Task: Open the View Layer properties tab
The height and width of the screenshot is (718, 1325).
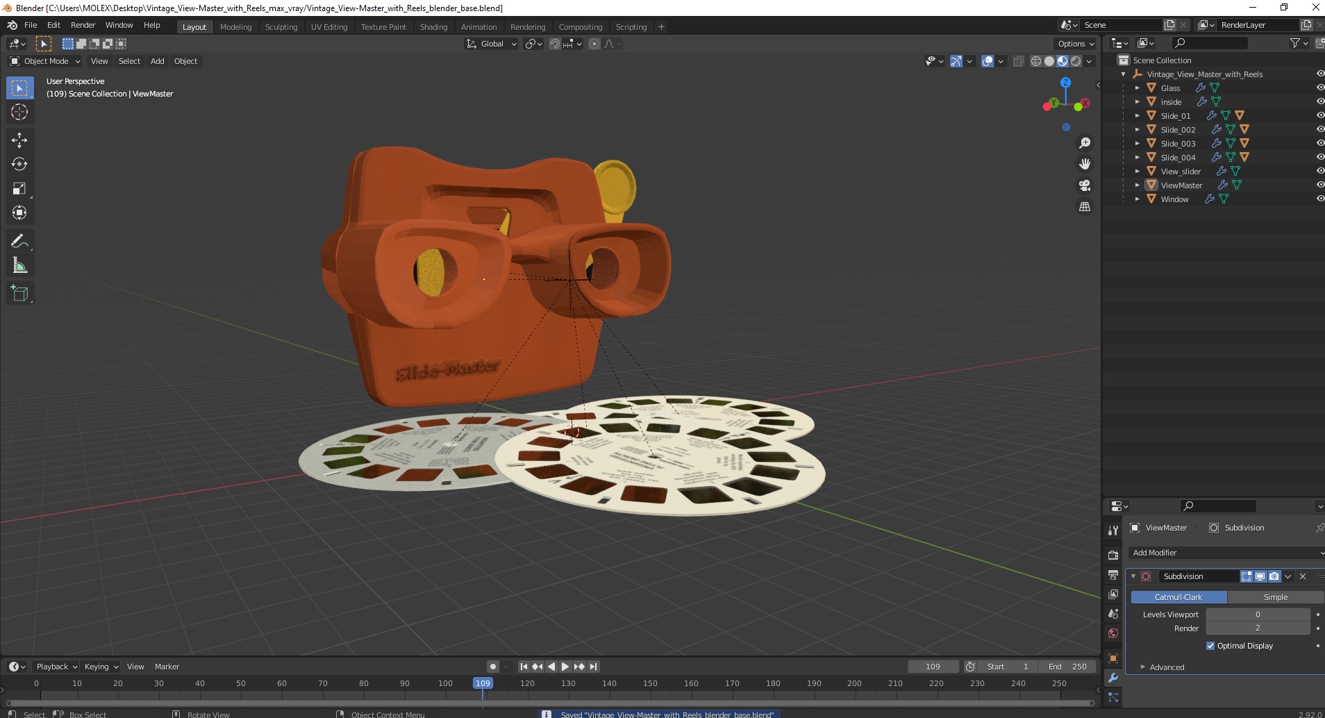Action: click(x=1113, y=594)
